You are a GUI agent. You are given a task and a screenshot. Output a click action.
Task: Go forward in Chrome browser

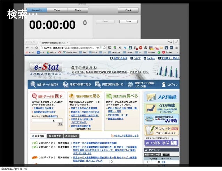(32, 48)
